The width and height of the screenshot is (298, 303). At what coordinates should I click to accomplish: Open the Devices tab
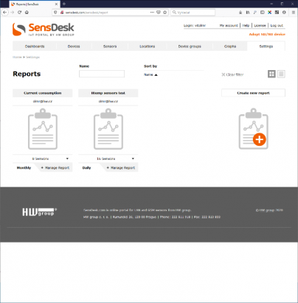[x=74, y=46]
